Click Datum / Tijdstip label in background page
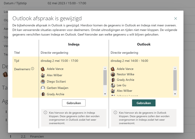Screen dimensions: 195x139 15,3
